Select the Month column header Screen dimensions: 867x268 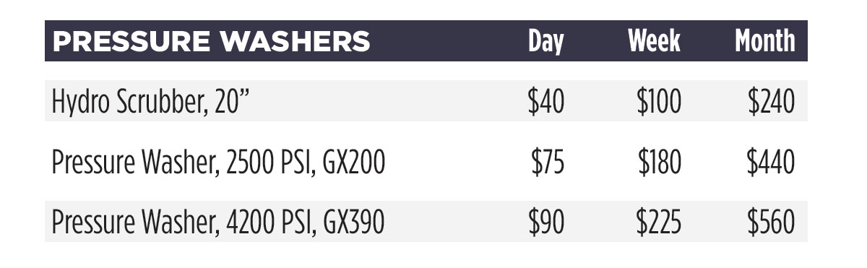765,41
